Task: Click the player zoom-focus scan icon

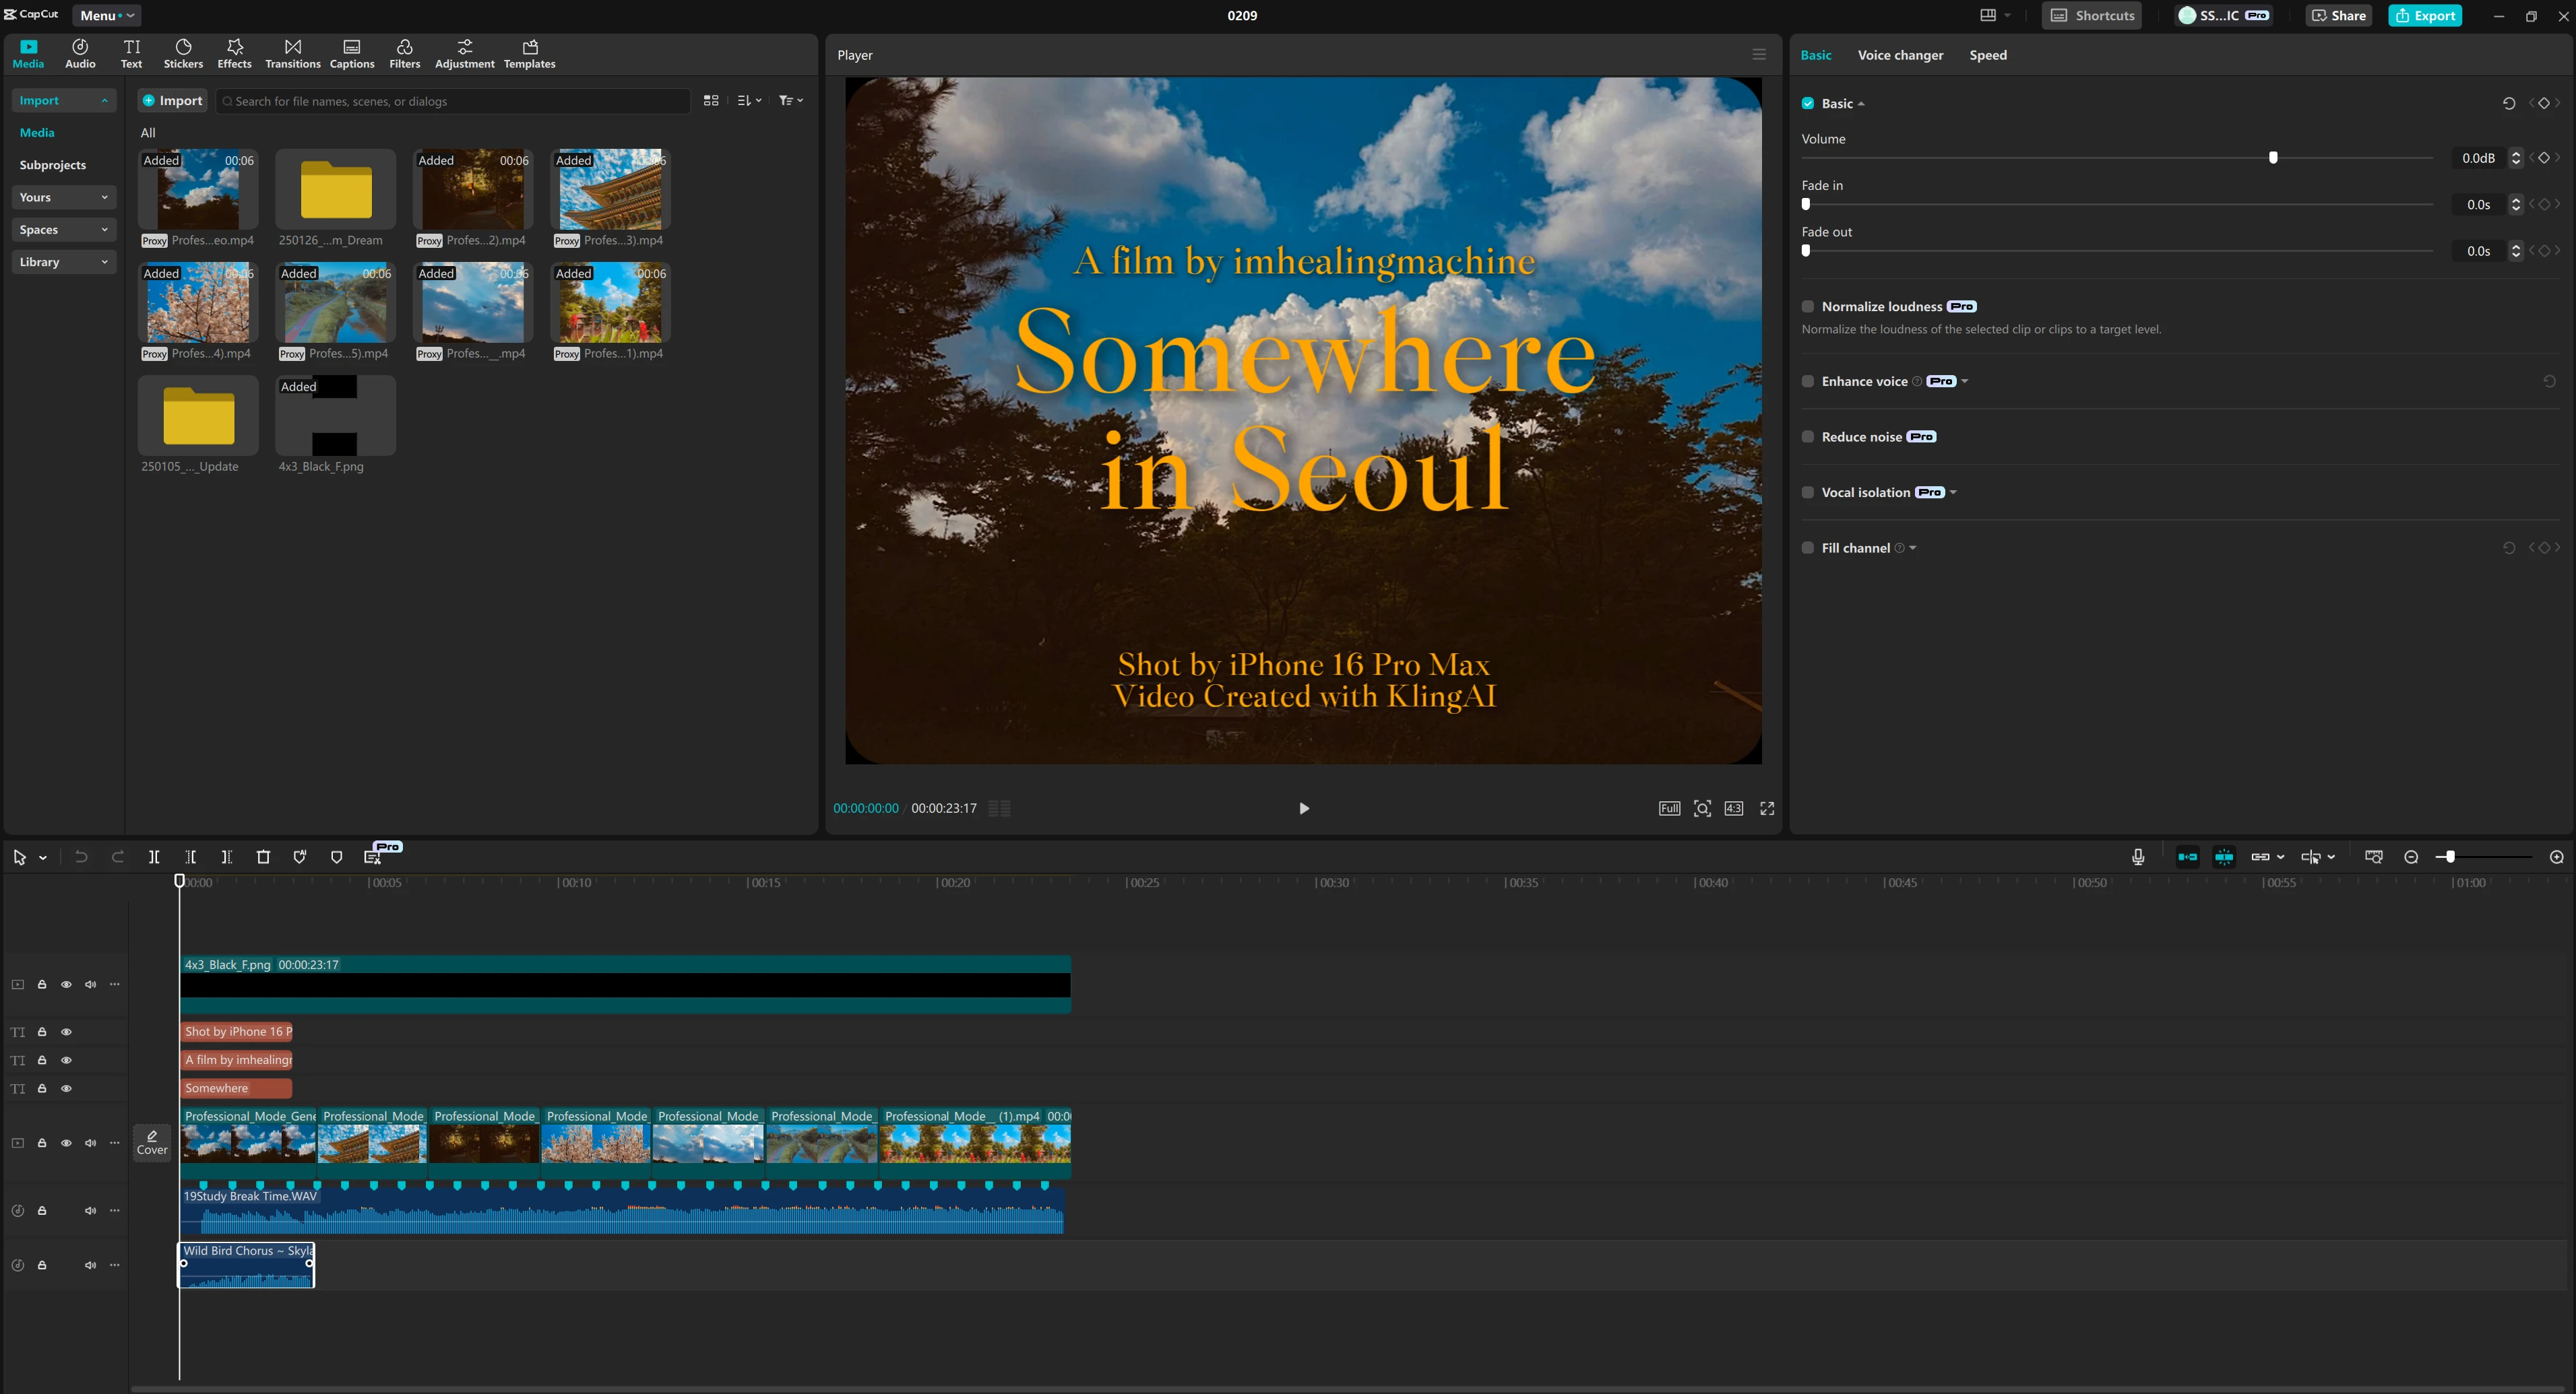Action: [x=1702, y=808]
